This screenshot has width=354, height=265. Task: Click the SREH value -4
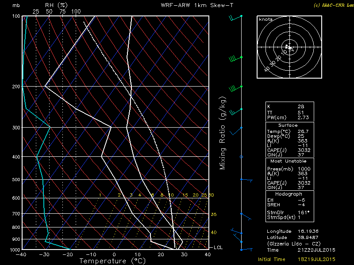point(301,205)
